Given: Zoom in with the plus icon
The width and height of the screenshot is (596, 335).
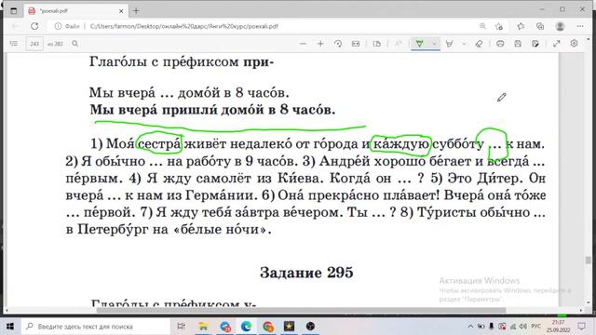Looking at the screenshot, I should tap(320, 44).
